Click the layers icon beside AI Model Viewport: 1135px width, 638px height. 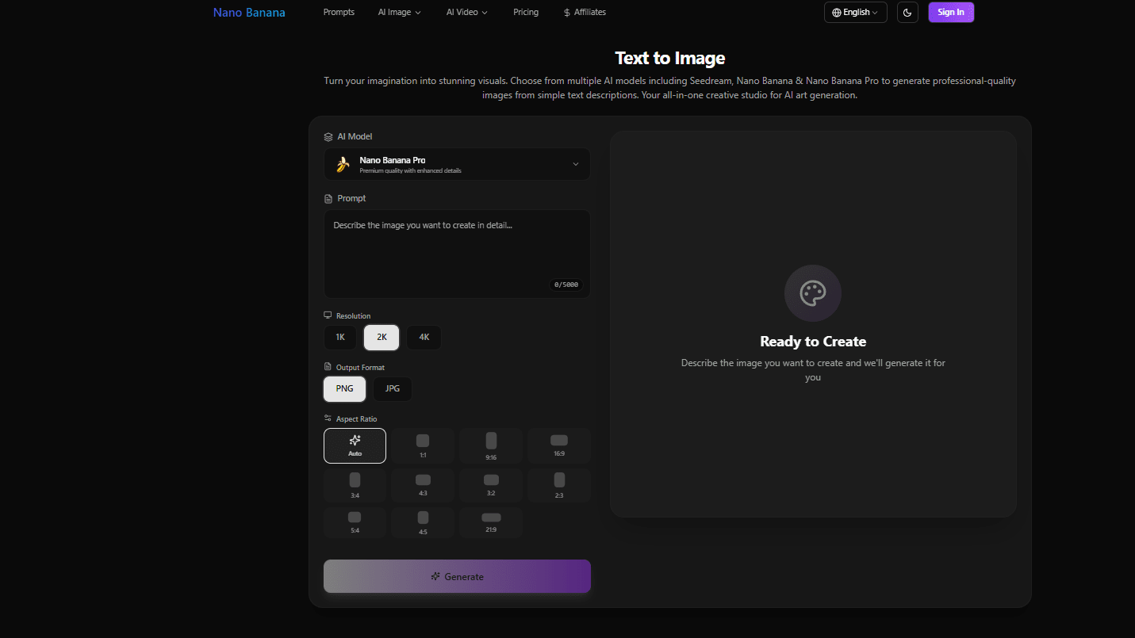point(328,136)
